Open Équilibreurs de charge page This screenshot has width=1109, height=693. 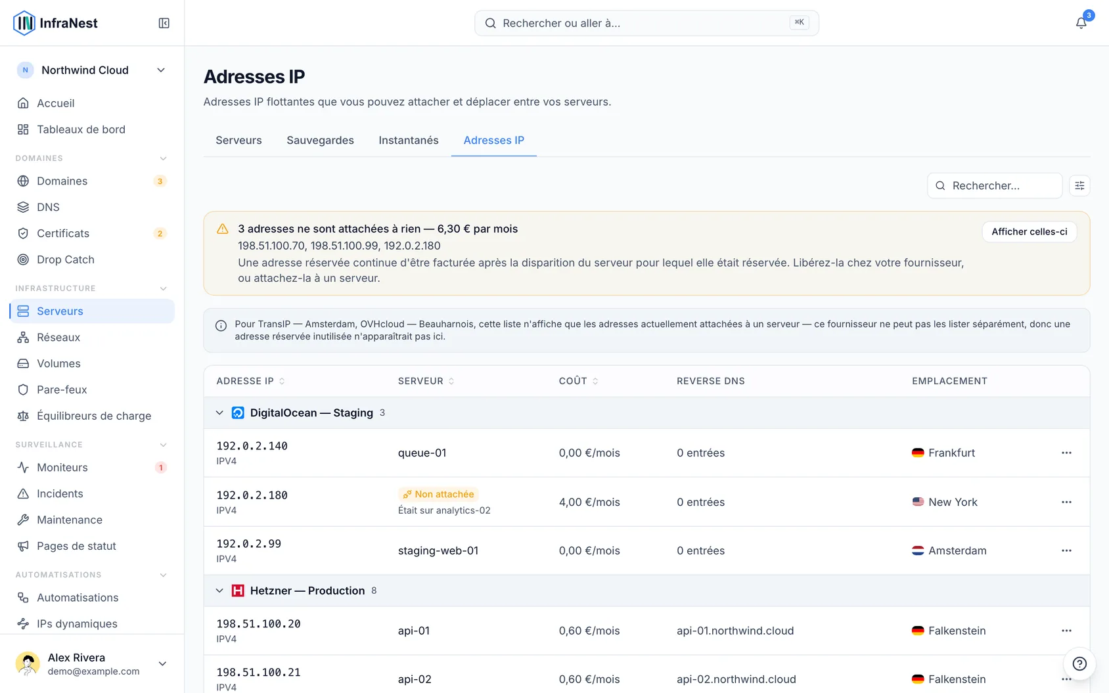point(92,416)
